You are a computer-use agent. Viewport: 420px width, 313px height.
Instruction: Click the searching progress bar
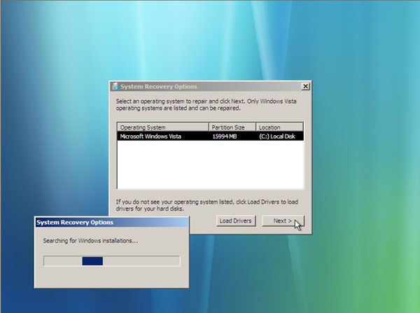click(x=112, y=260)
